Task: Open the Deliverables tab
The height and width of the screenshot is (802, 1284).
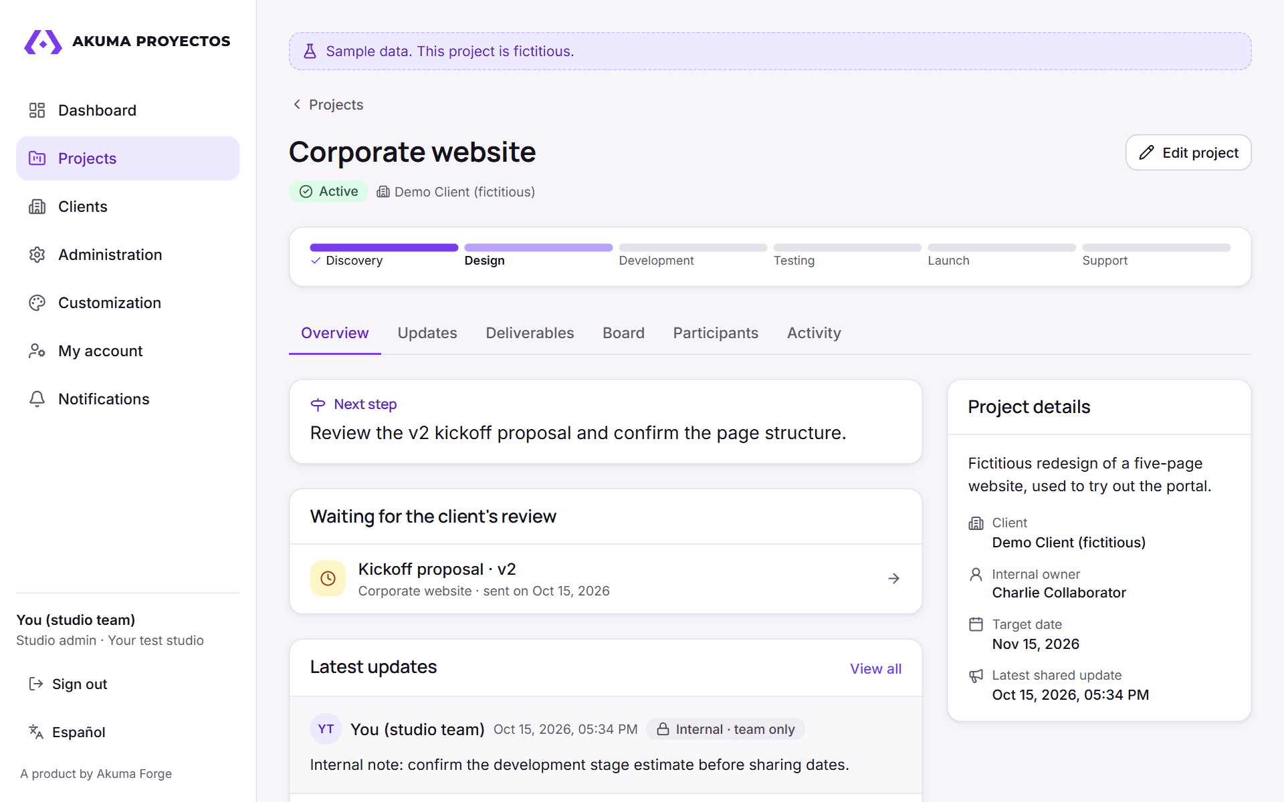Action: 530,333
